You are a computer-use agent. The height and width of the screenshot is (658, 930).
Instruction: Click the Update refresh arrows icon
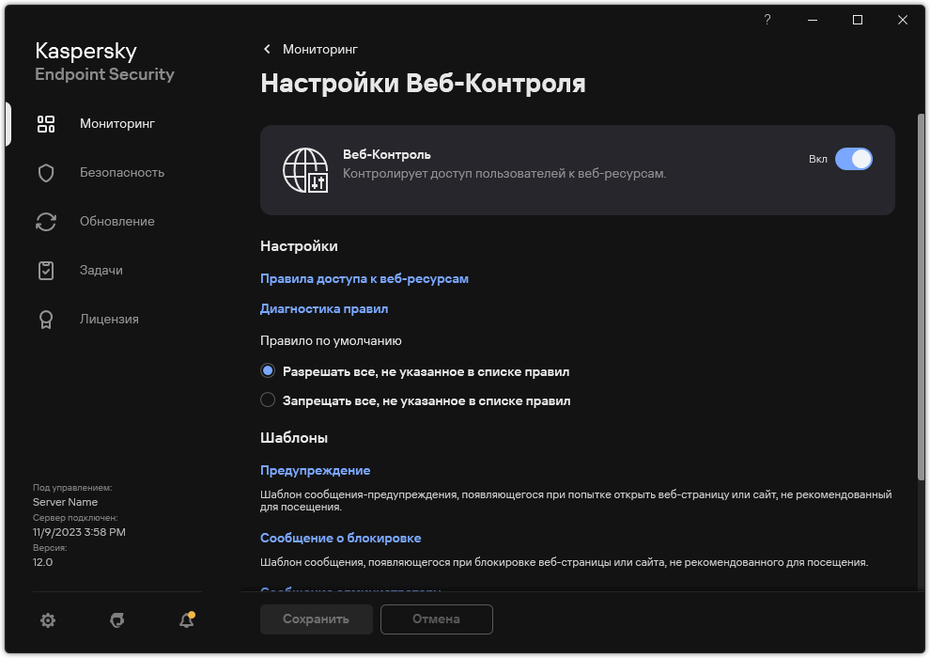click(46, 222)
